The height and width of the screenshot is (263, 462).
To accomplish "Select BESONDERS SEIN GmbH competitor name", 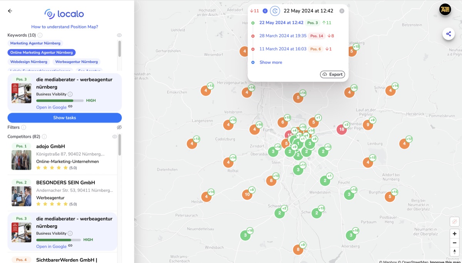I will coord(65,183).
